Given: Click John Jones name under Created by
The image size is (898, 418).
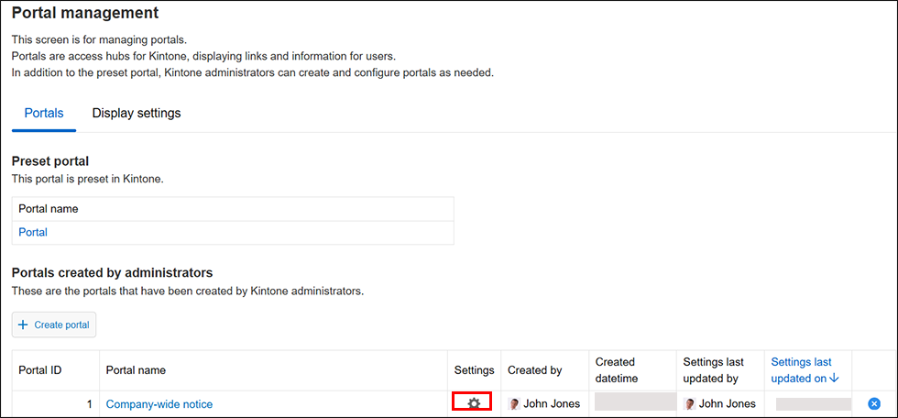Looking at the screenshot, I should pyautogui.click(x=552, y=404).
